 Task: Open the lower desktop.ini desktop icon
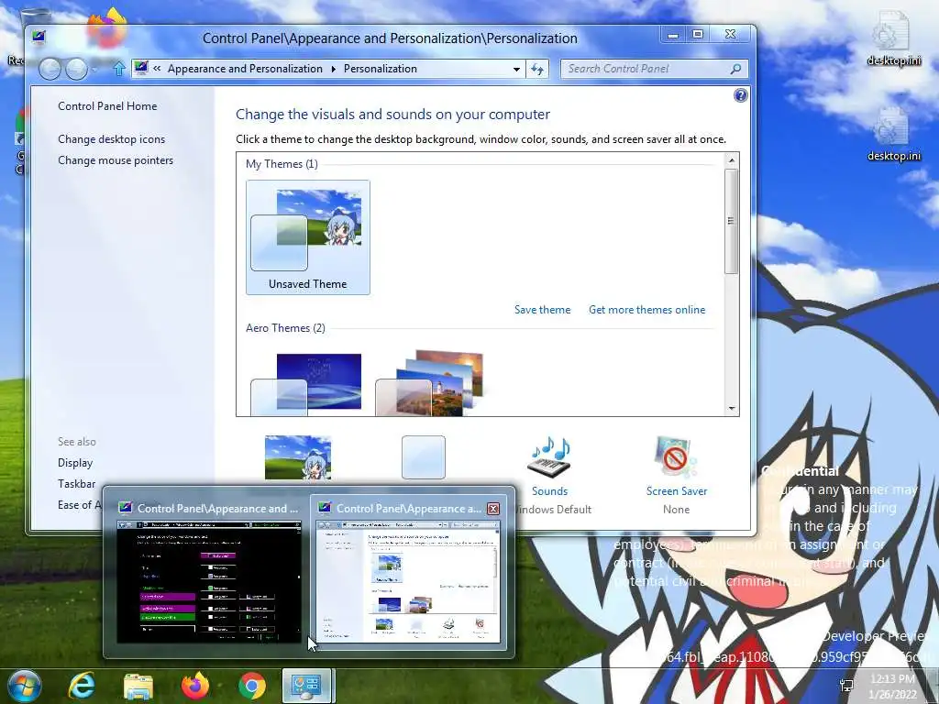[894, 135]
